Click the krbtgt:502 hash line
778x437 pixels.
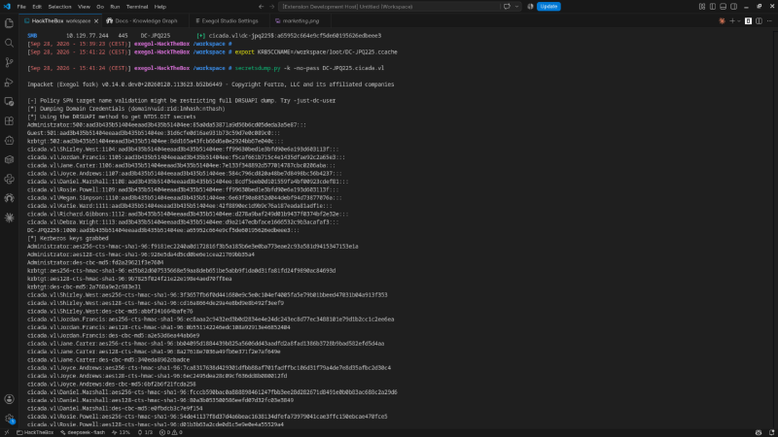tap(156, 141)
